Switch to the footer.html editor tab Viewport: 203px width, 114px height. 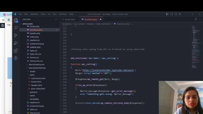(x=70, y=19)
